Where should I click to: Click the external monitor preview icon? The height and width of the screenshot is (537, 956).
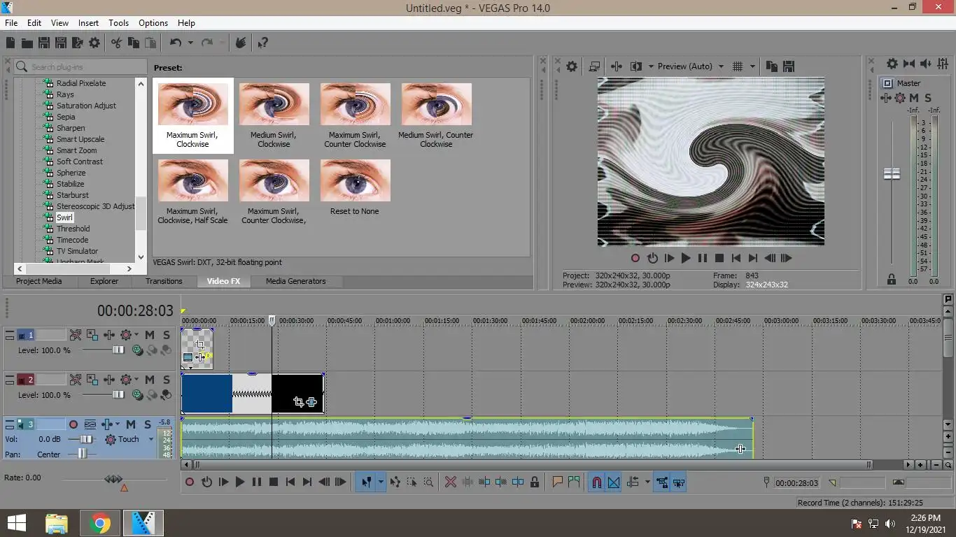click(x=594, y=66)
